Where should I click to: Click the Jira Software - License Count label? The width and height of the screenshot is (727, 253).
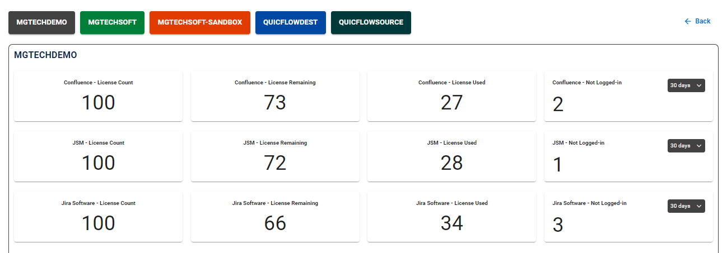pos(99,203)
